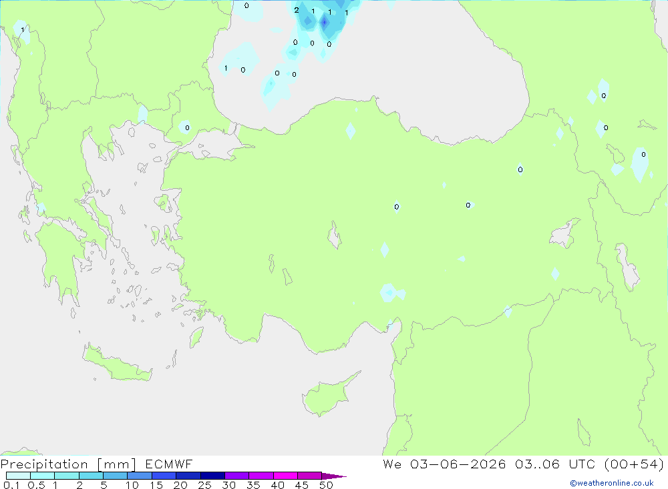Click the legend value "10"
Screen dimensions: 668x489
pyautogui.click(x=132, y=485)
